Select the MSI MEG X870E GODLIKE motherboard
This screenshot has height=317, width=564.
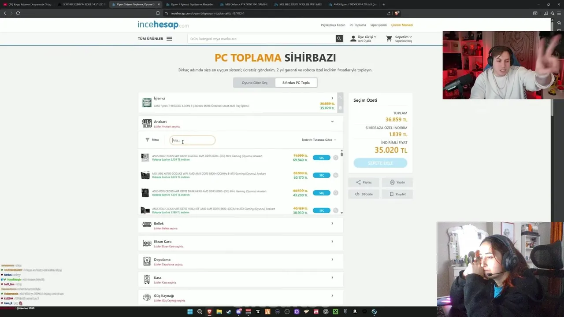click(321, 175)
